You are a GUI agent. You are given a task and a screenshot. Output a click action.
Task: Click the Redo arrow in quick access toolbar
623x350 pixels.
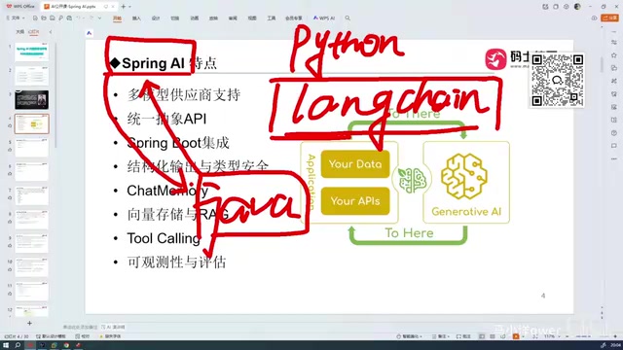click(x=92, y=18)
